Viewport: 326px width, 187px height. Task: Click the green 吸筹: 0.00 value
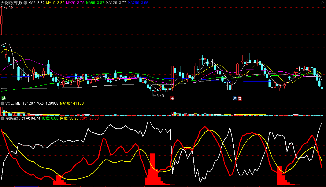coord(50,118)
